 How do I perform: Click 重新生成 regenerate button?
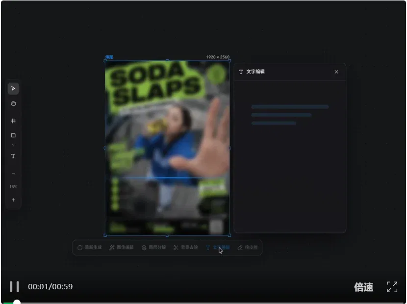click(90, 248)
